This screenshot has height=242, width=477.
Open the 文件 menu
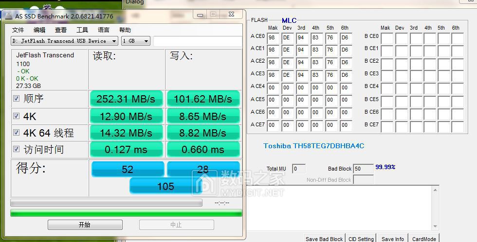18,30
